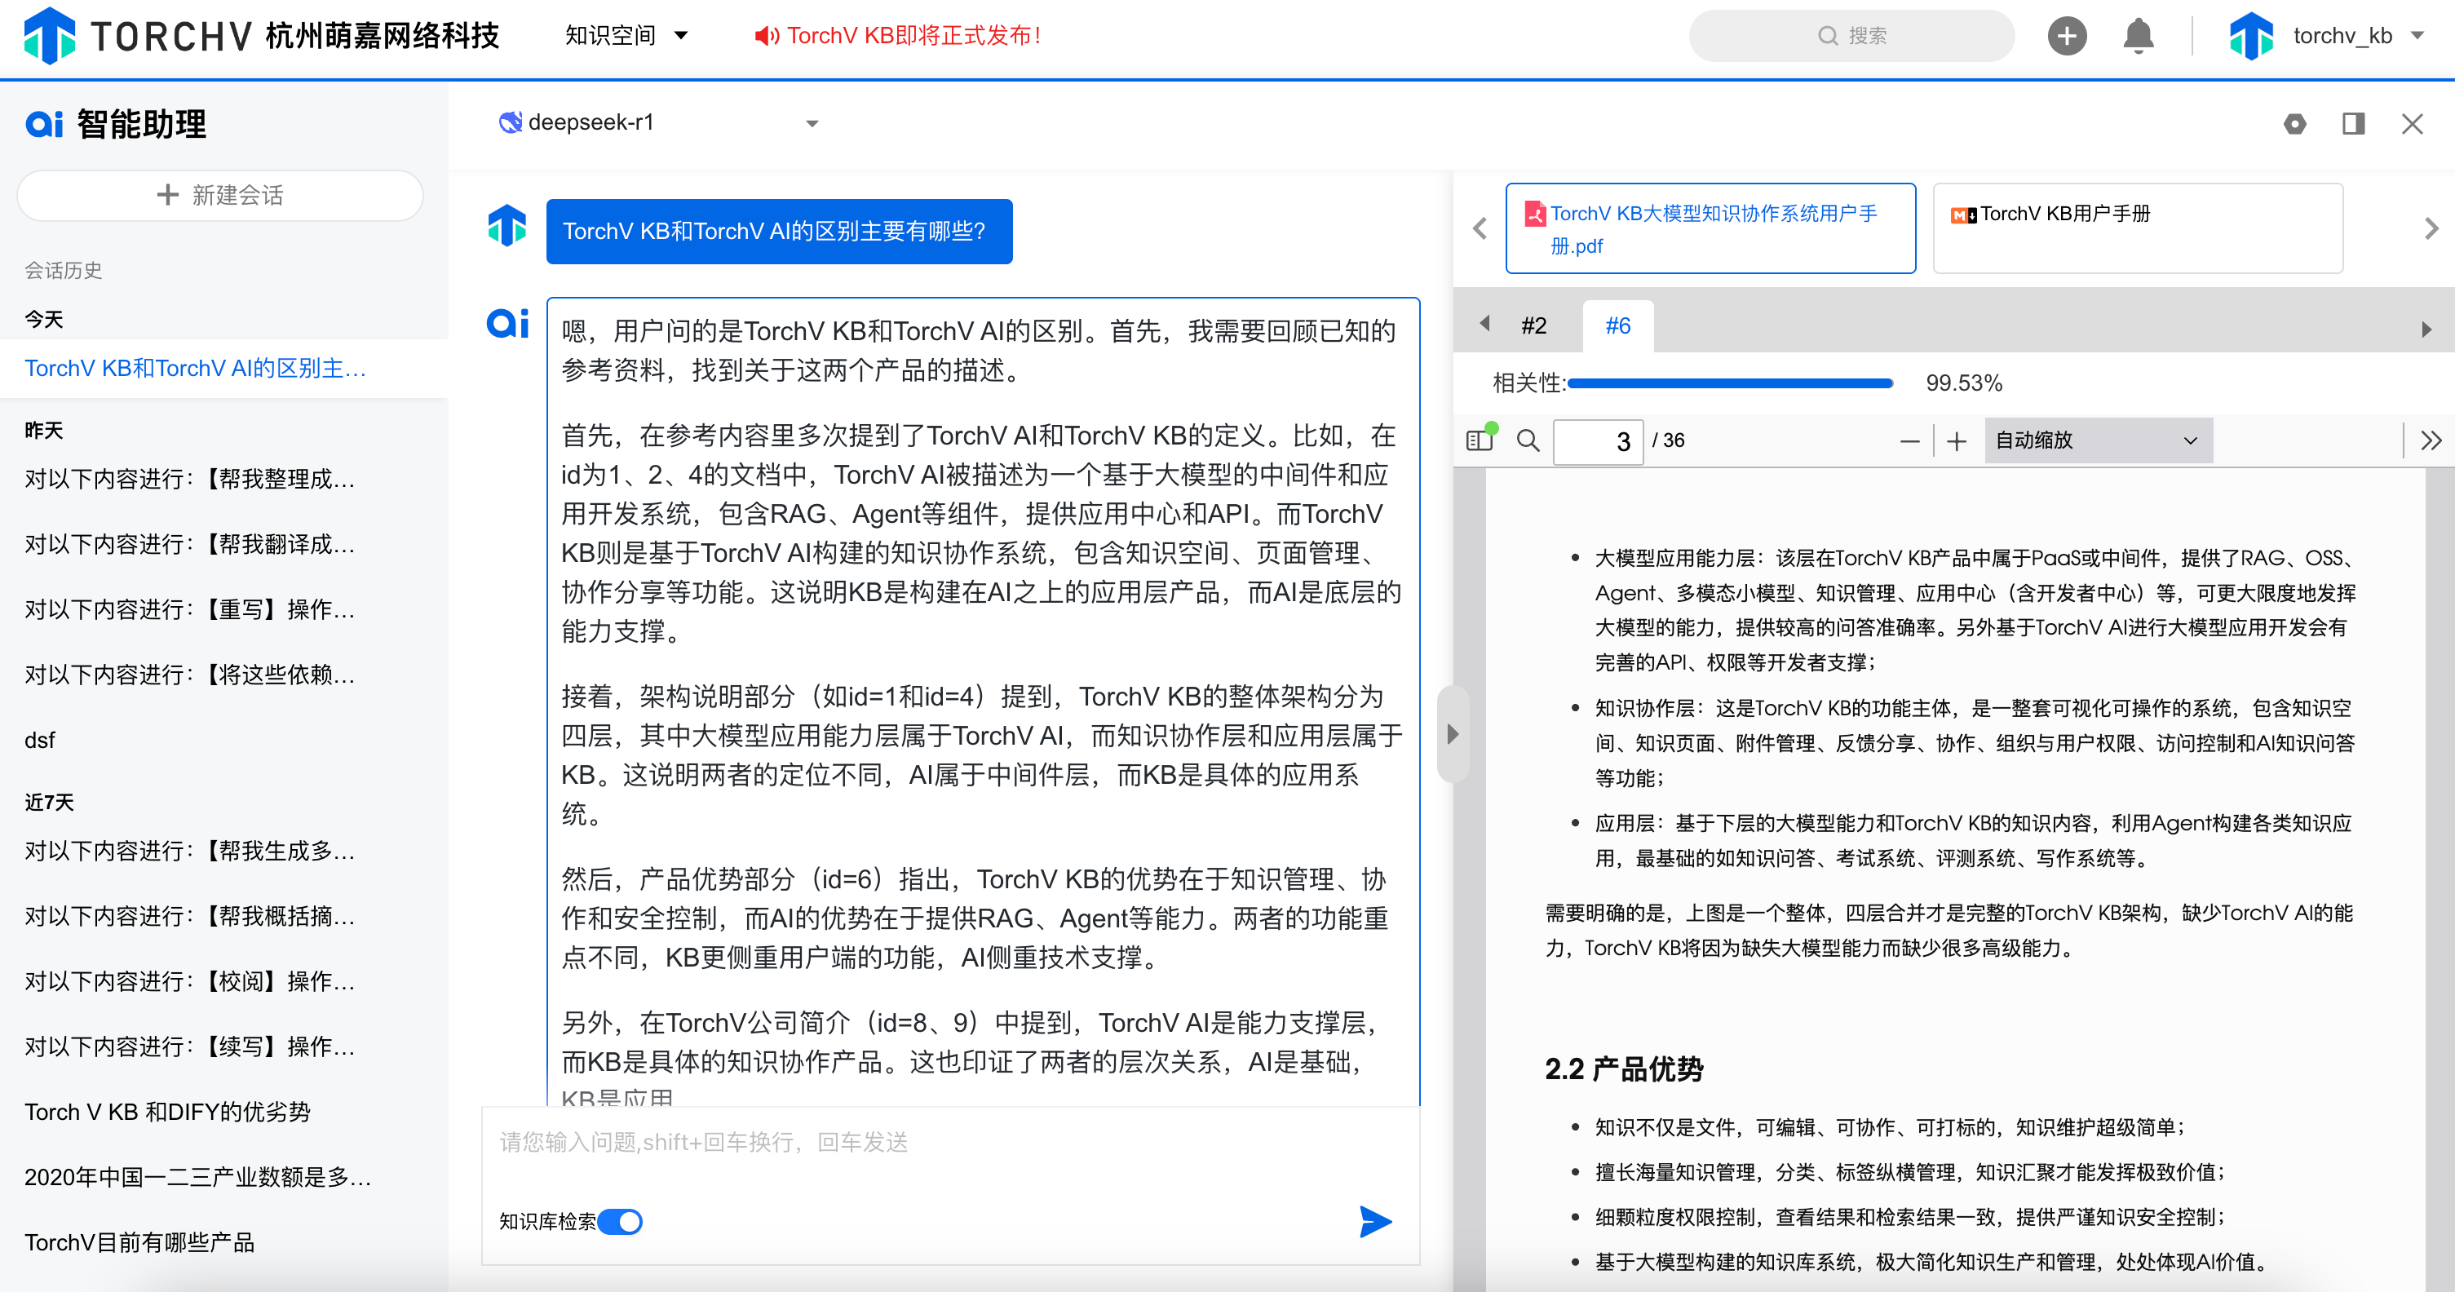Image resolution: width=2455 pixels, height=1292 pixels.
Task: Expand the torchv_kb account menu
Action: [2417, 36]
